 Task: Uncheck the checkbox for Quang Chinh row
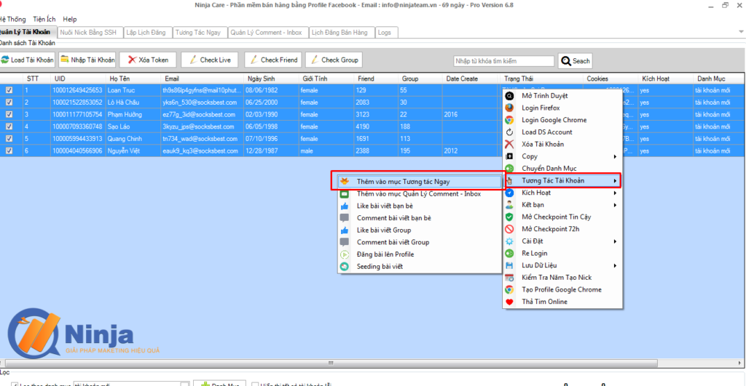tap(9, 139)
